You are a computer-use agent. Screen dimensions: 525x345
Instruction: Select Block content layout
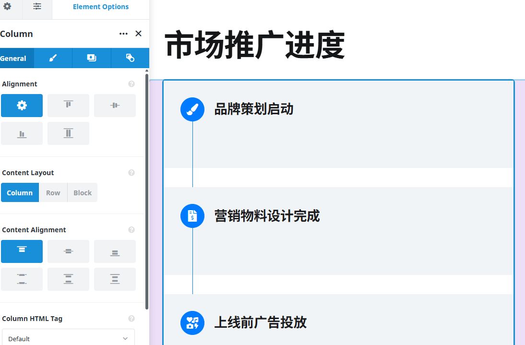(x=82, y=192)
